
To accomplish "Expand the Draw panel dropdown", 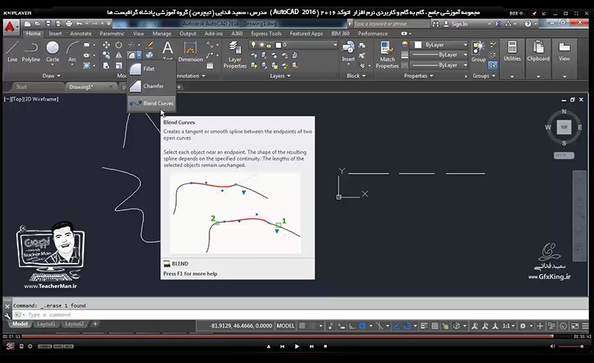I will (51, 76).
